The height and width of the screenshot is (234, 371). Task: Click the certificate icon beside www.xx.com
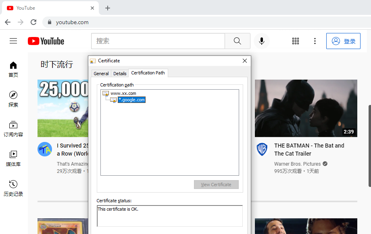106,94
